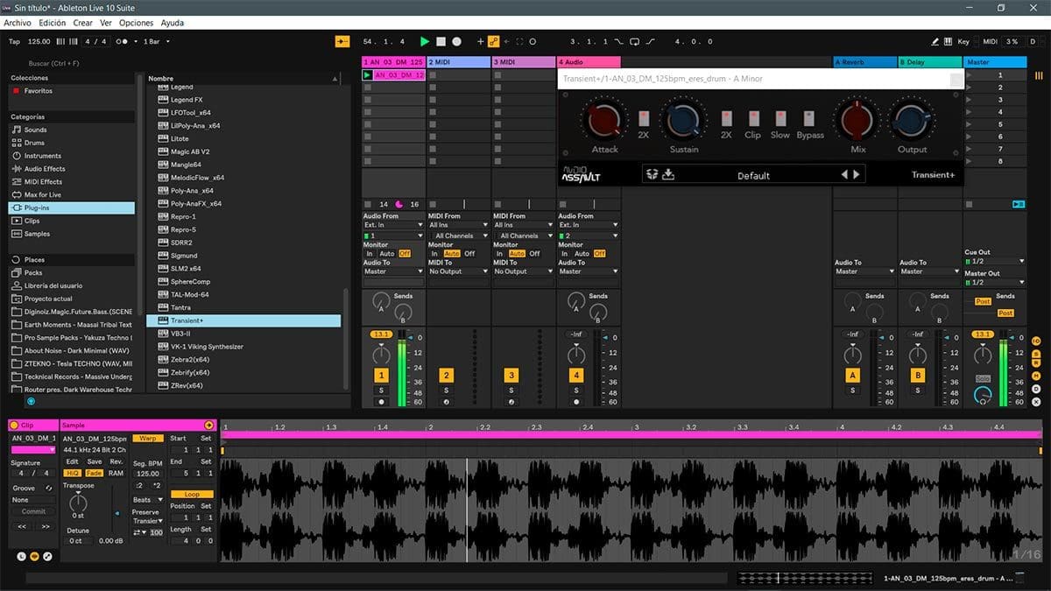Toggle the 2X switch next to Sustain
Viewport: 1051px width, 591px height.
[x=726, y=118]
